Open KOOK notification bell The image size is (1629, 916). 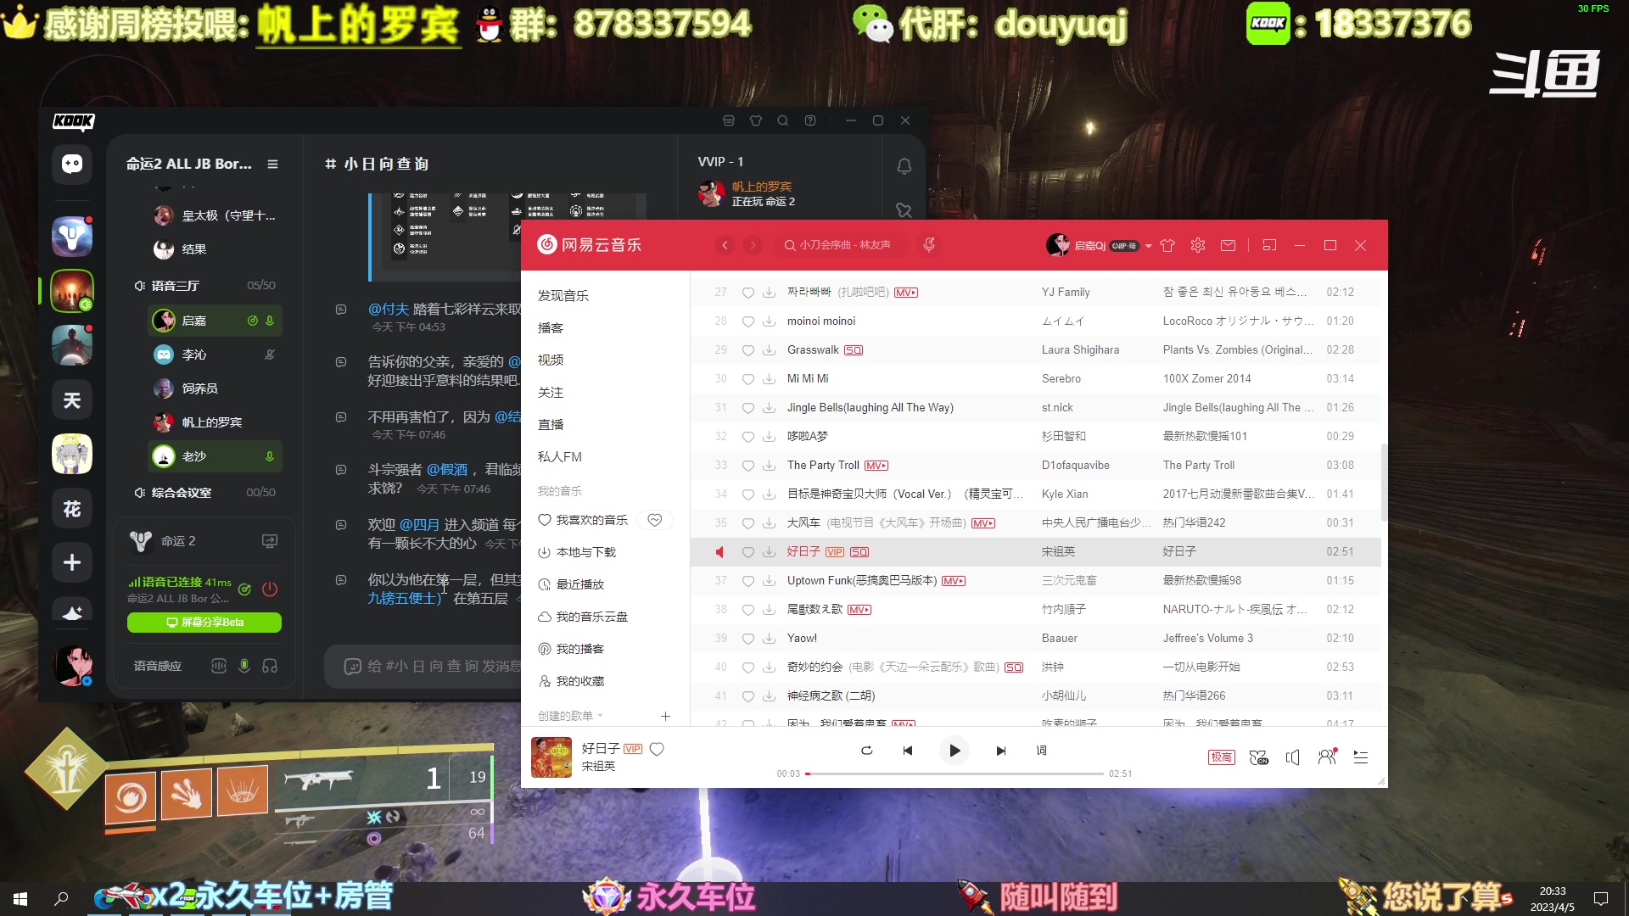[904, 166]
